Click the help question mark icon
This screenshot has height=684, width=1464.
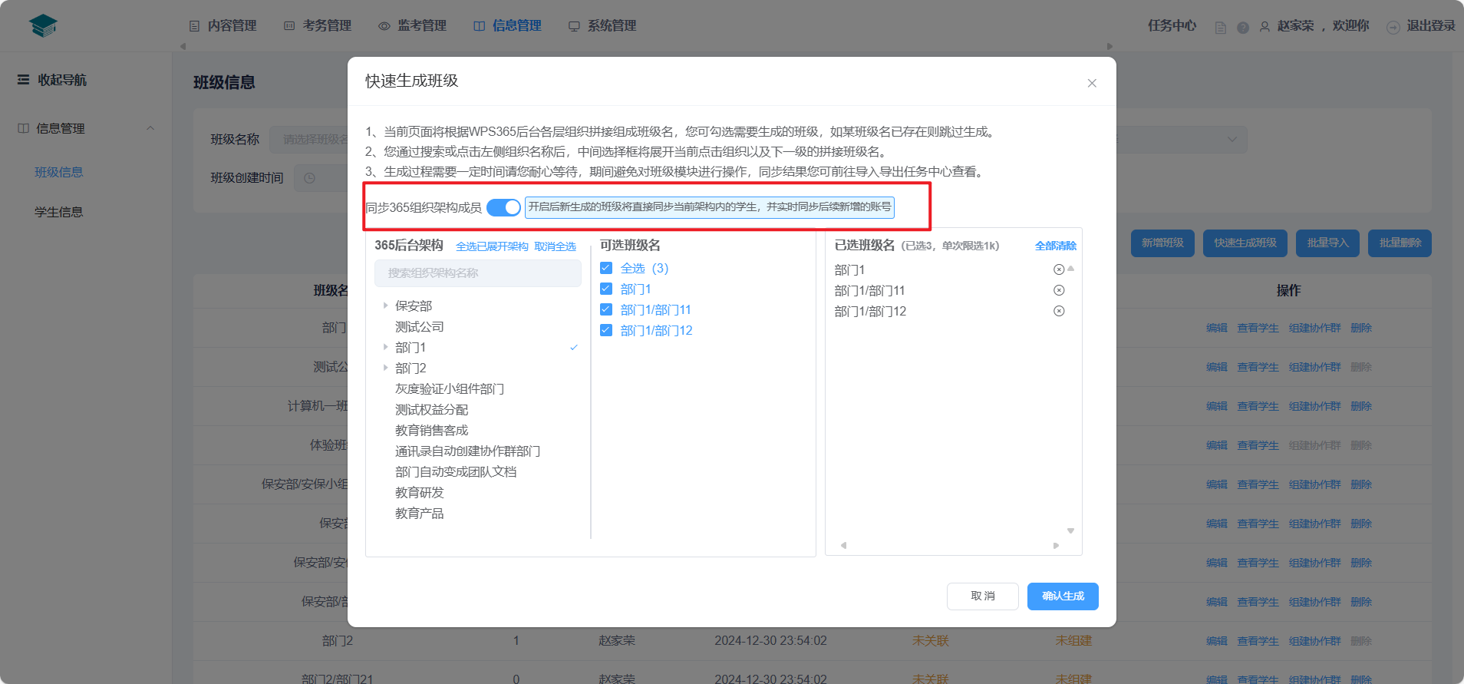(1242, 28)
